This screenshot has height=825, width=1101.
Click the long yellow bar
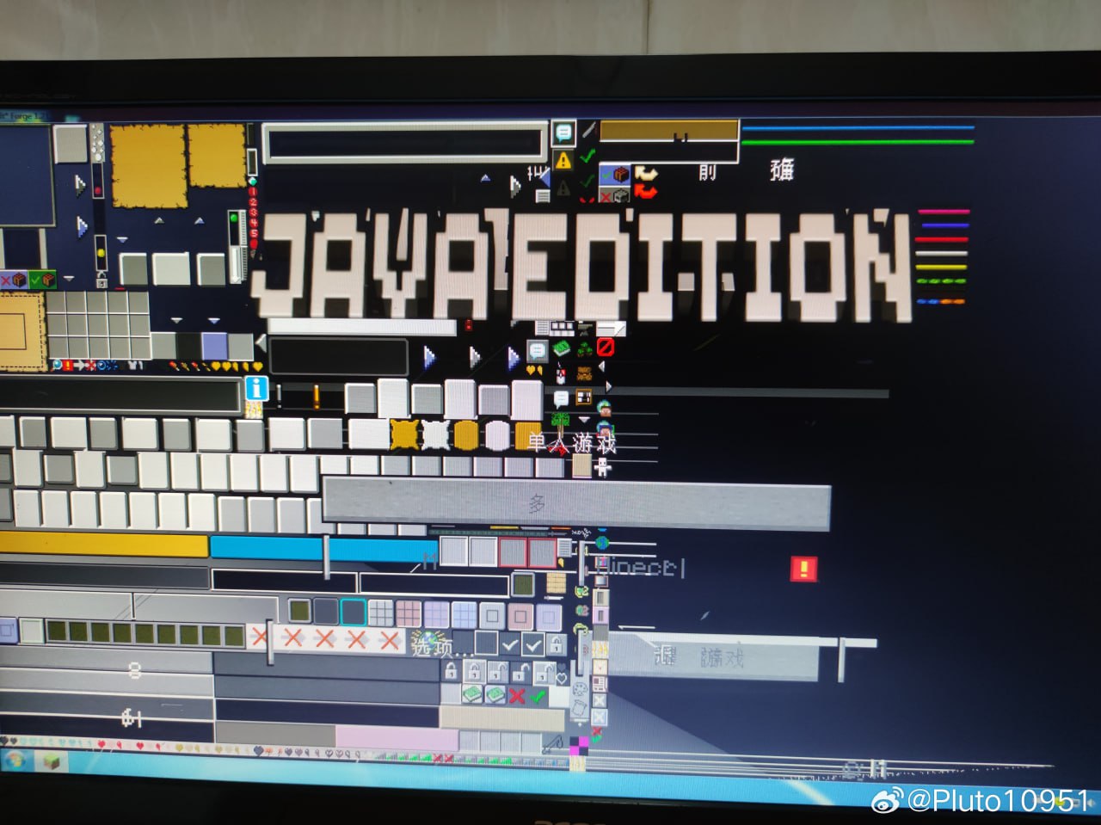click(x=104, y=545)
